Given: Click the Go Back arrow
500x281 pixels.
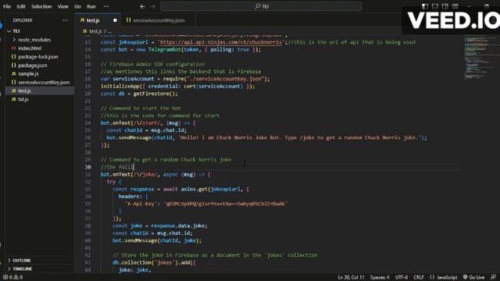Looking at the screenshot, I should coord(142,6).
